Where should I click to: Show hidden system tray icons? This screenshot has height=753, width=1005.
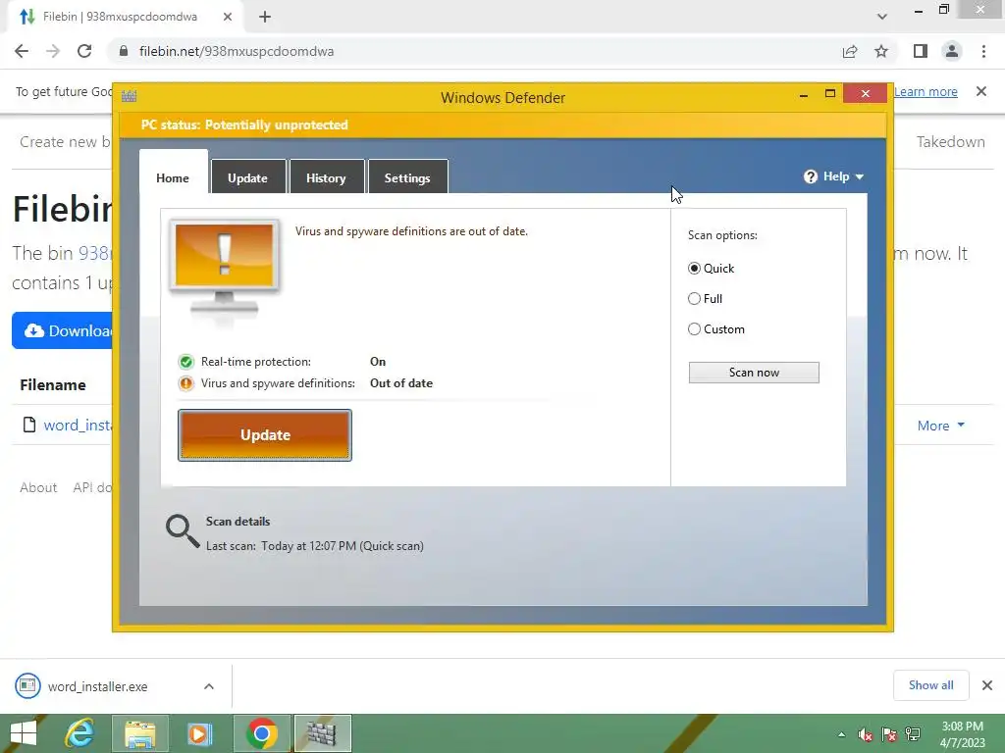point(841,734)
